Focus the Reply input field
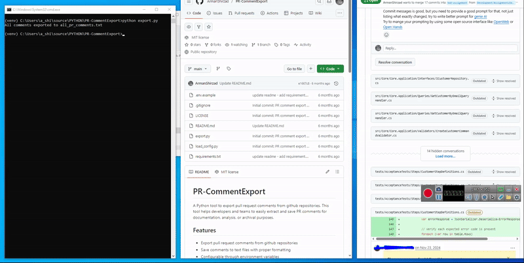This screenshot has width=524, height=263. (x=450, y=48)
